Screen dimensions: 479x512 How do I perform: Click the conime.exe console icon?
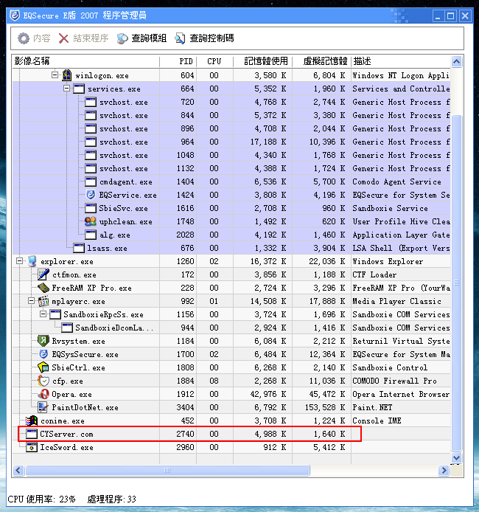32,421
